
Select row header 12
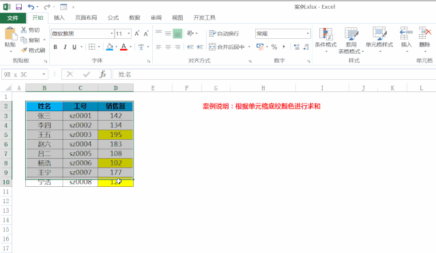point(6,201)
